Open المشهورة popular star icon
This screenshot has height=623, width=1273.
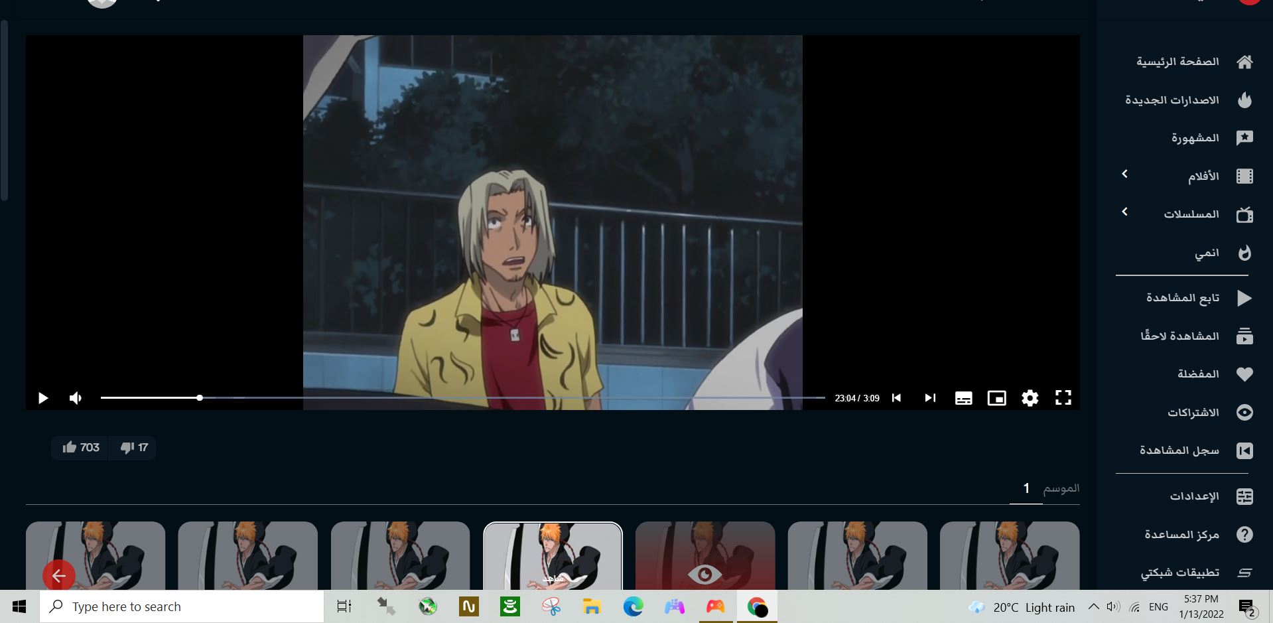[1244, 138]
